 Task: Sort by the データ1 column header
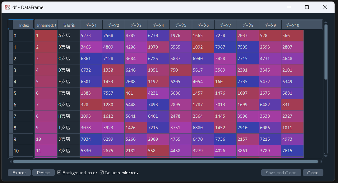[91, 25]
